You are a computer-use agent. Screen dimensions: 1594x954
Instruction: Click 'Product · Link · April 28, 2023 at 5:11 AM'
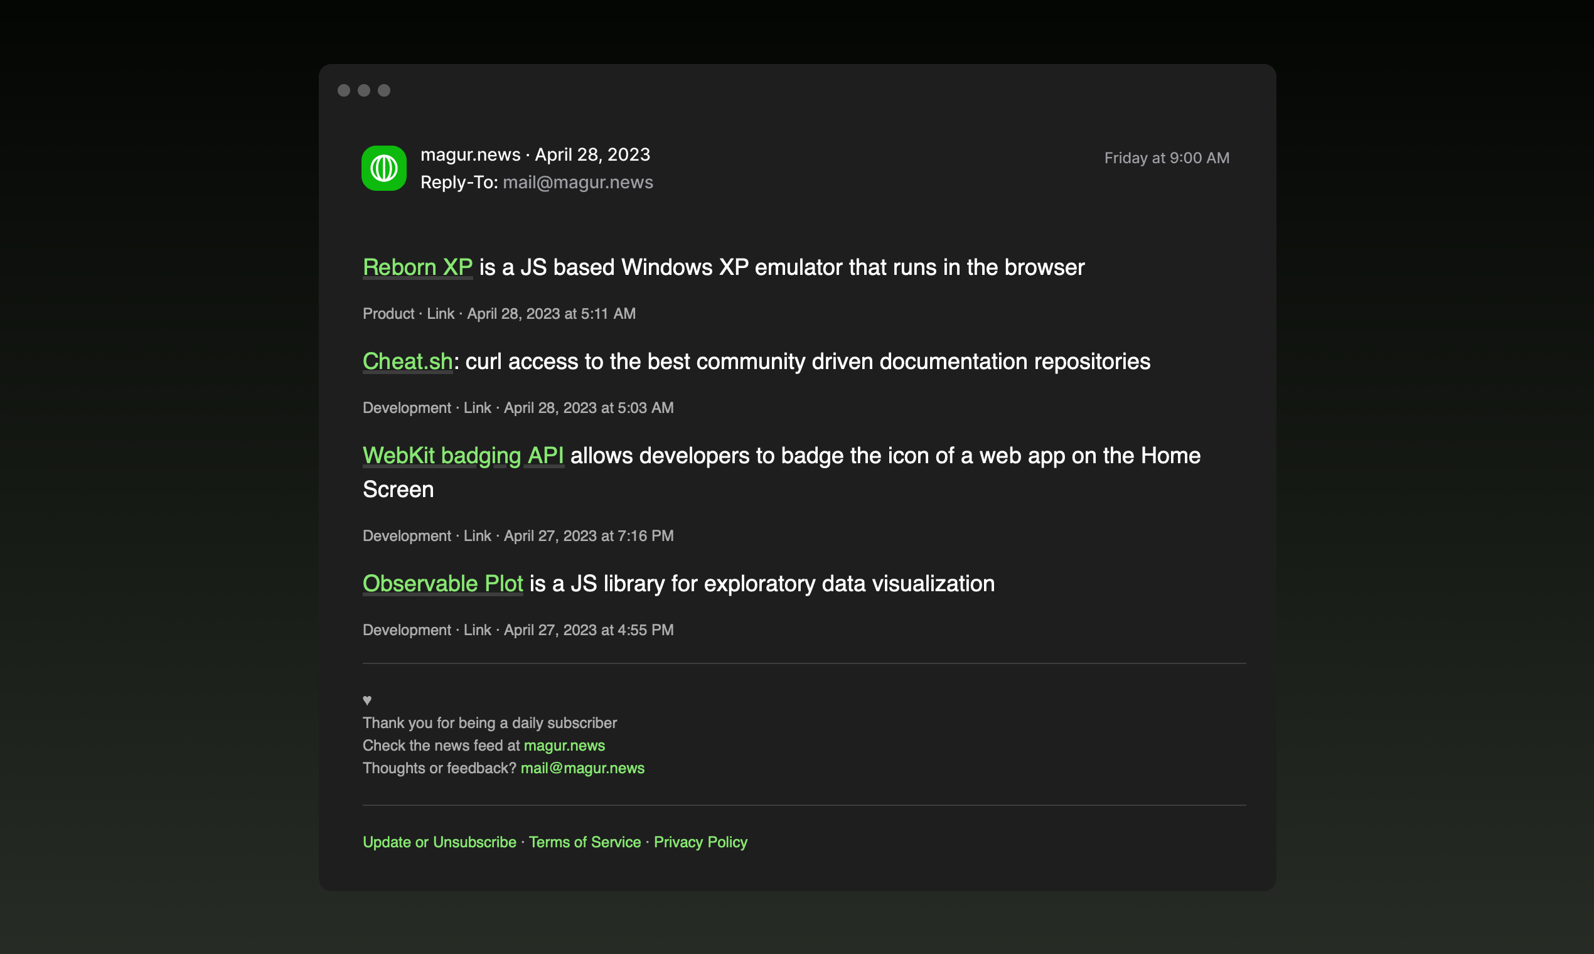pyautogui.click(x=500, y=314)
